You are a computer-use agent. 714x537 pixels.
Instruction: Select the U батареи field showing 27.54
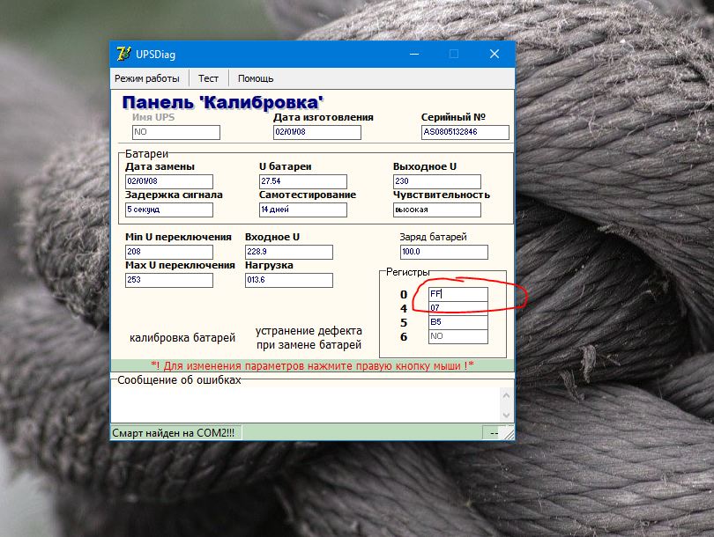[x=303, y=181]
